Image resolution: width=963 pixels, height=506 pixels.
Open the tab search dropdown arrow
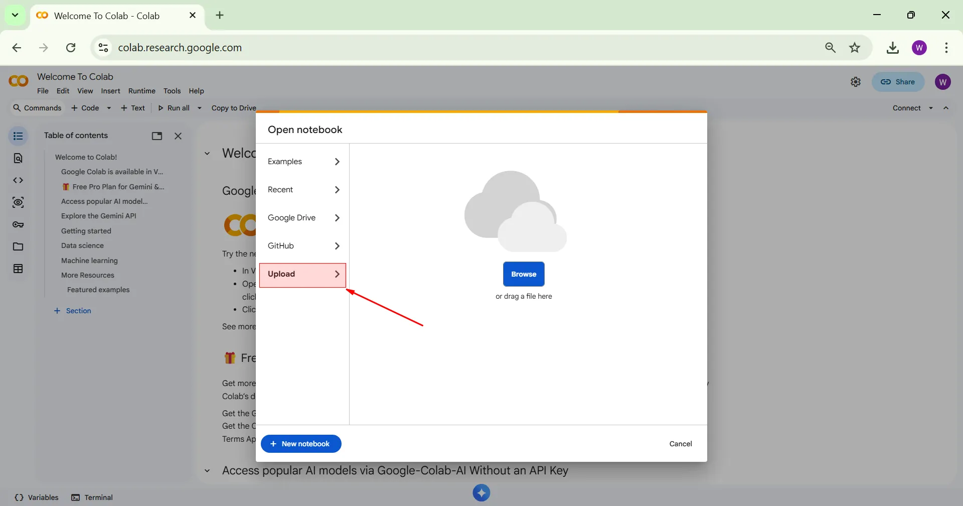coord(15,15)
